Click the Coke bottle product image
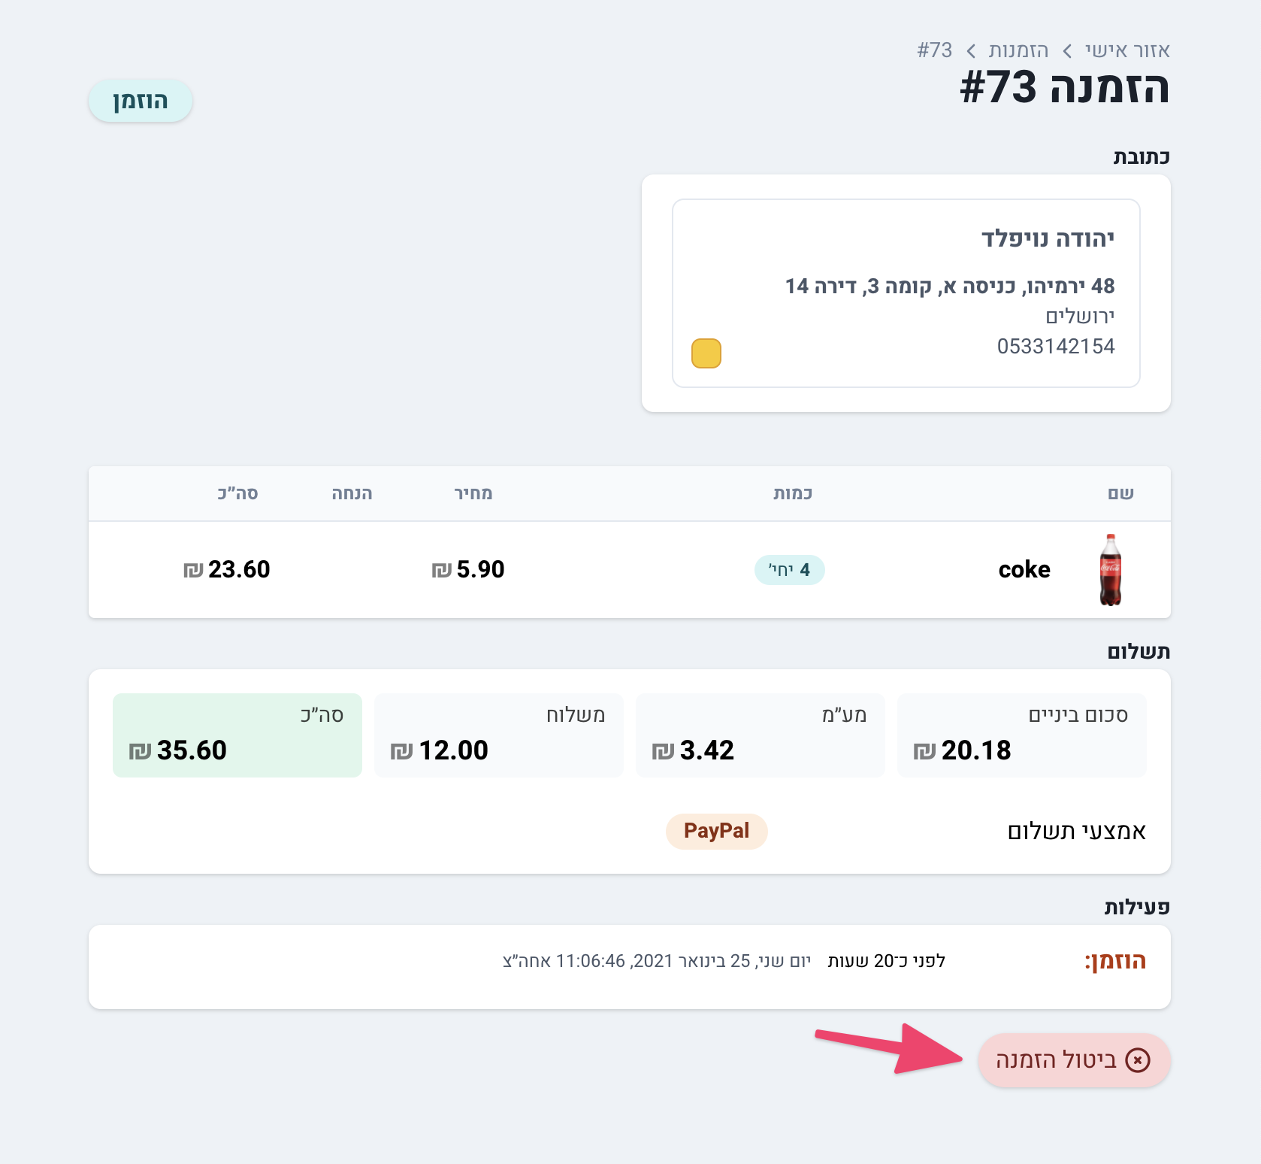 (x=1110, y=570)
